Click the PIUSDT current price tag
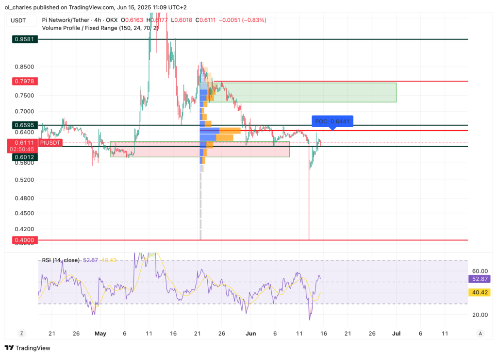Screen dimensions: 497x356 (50, 143)
